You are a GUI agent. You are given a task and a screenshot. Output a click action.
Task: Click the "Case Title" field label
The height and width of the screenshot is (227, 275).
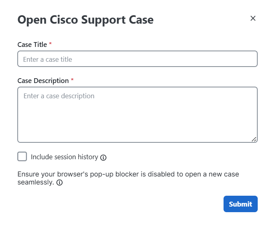tap(32, 45)
